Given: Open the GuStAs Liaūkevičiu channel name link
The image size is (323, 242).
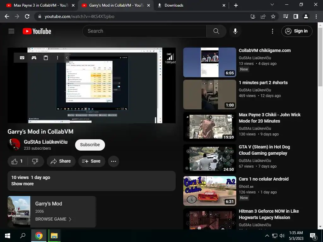Looking at the screenshot, I should click(x=45, y=142).
